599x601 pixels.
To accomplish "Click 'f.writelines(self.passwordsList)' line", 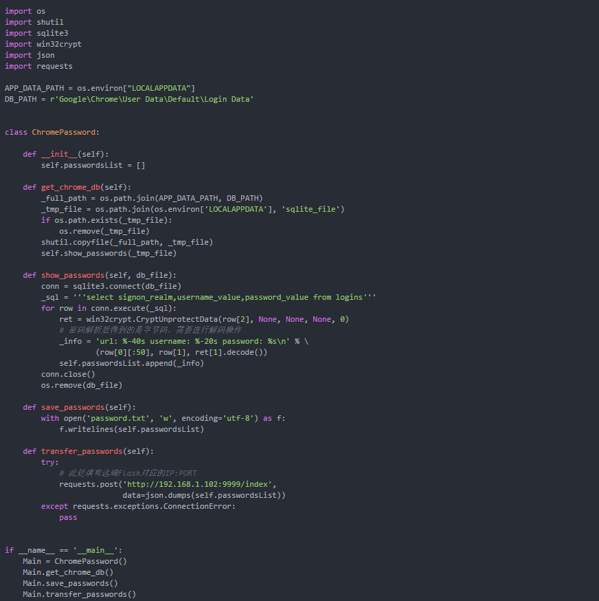I will (131, 429).
